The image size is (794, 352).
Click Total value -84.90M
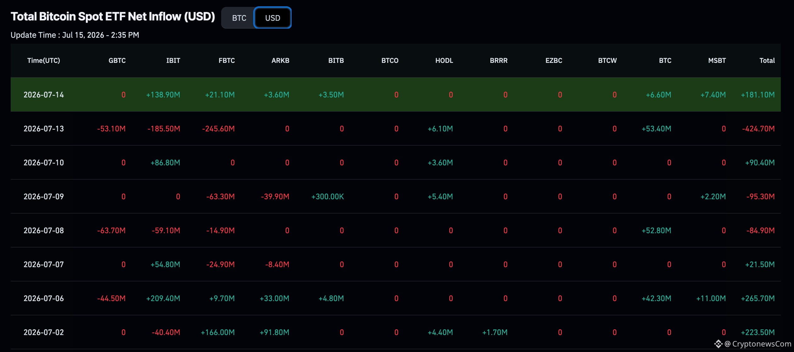(760, 230)
